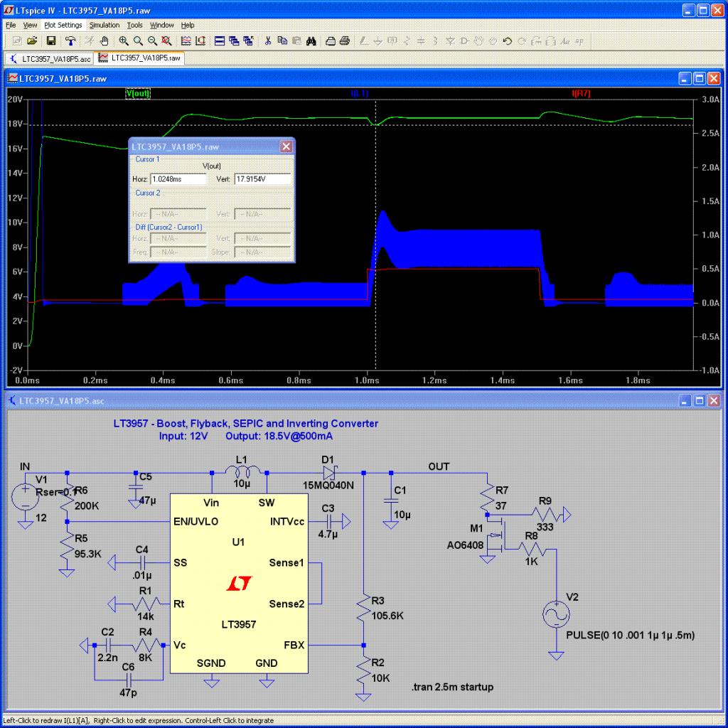This screenshot has width=728, height=728.
Task: Click resistor R3 105.6K in schematic
Action: (363, 609)
